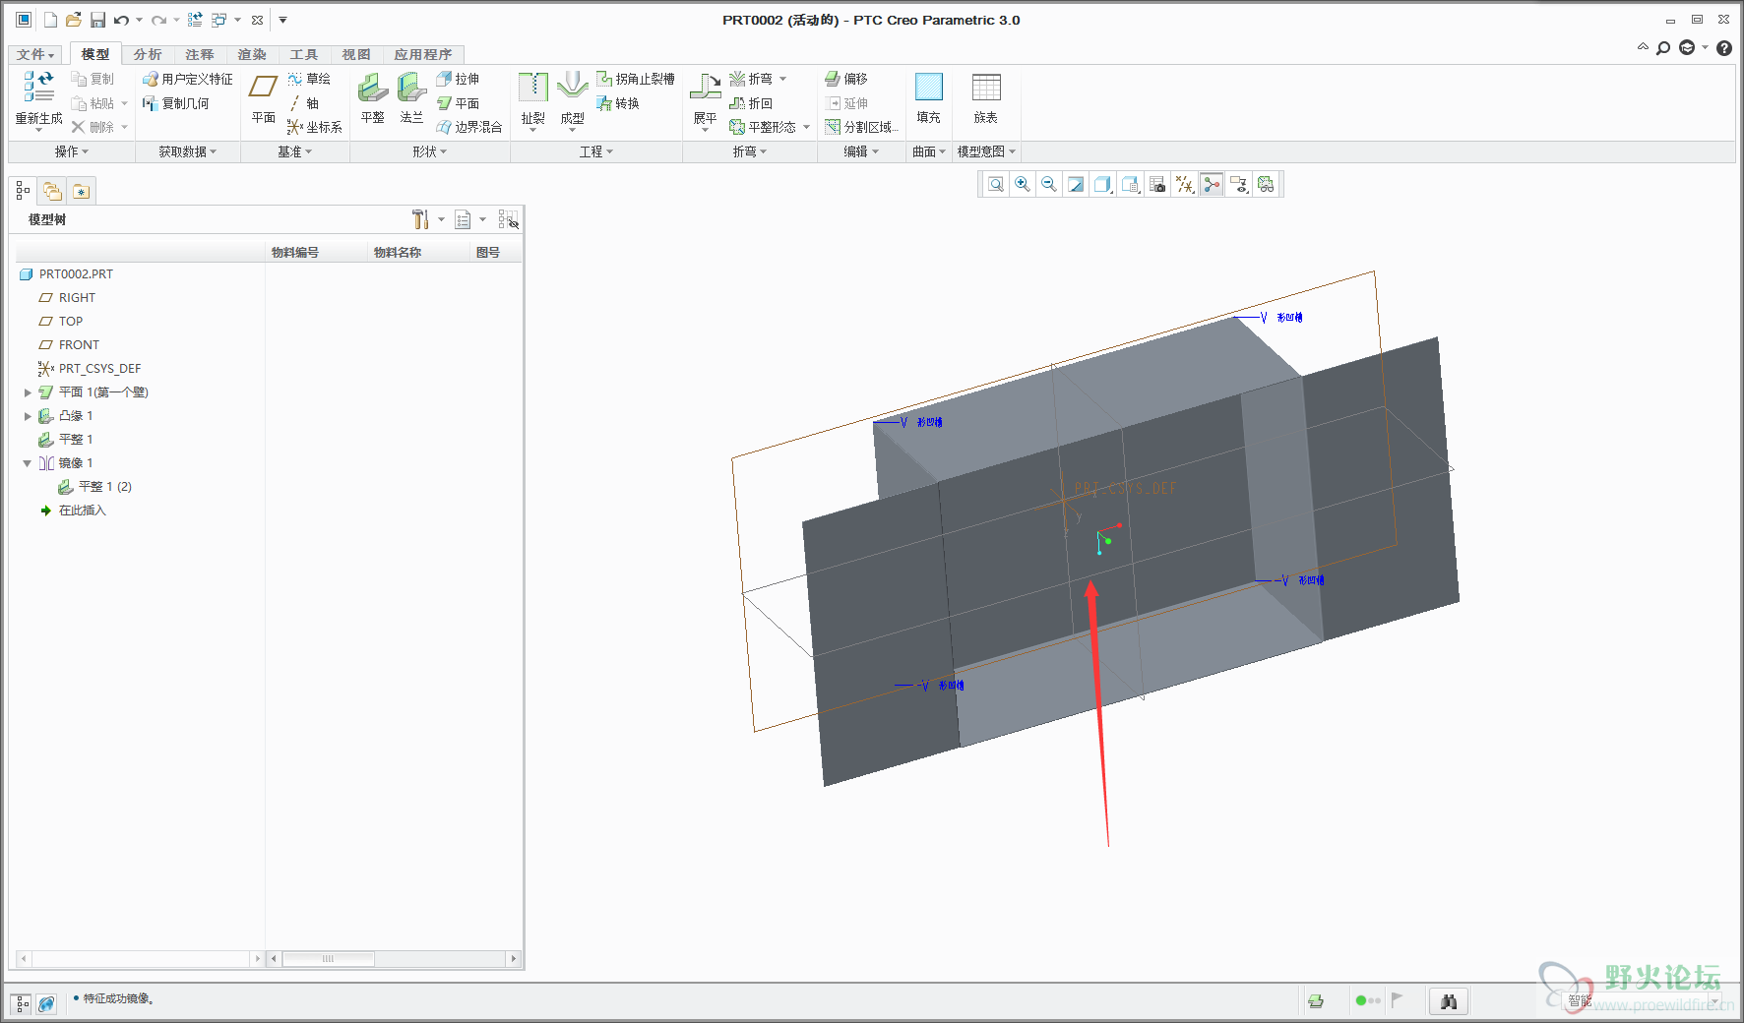The image size is (1744, 1023).
Task: Expand the 凸缘 1 tree node
Action: click(28, 416)
